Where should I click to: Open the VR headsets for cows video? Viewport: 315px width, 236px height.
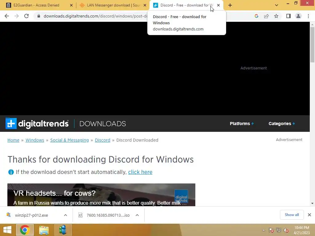click(101, 195)
